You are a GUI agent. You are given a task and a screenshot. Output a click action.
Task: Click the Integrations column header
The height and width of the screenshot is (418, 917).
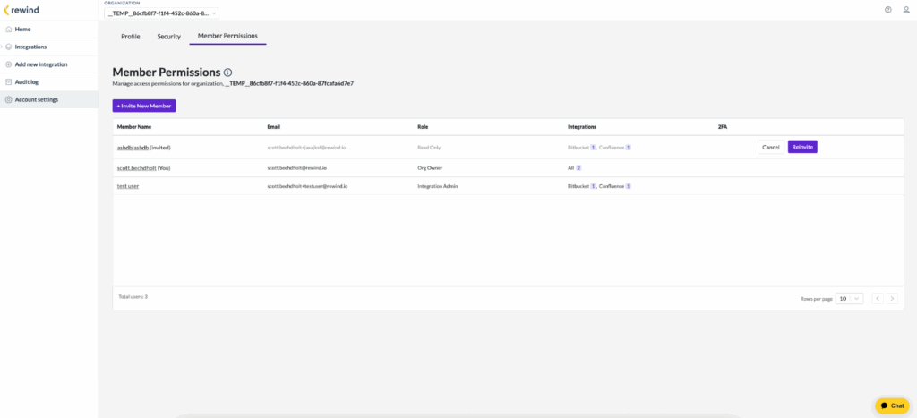(x=582, y=127)
